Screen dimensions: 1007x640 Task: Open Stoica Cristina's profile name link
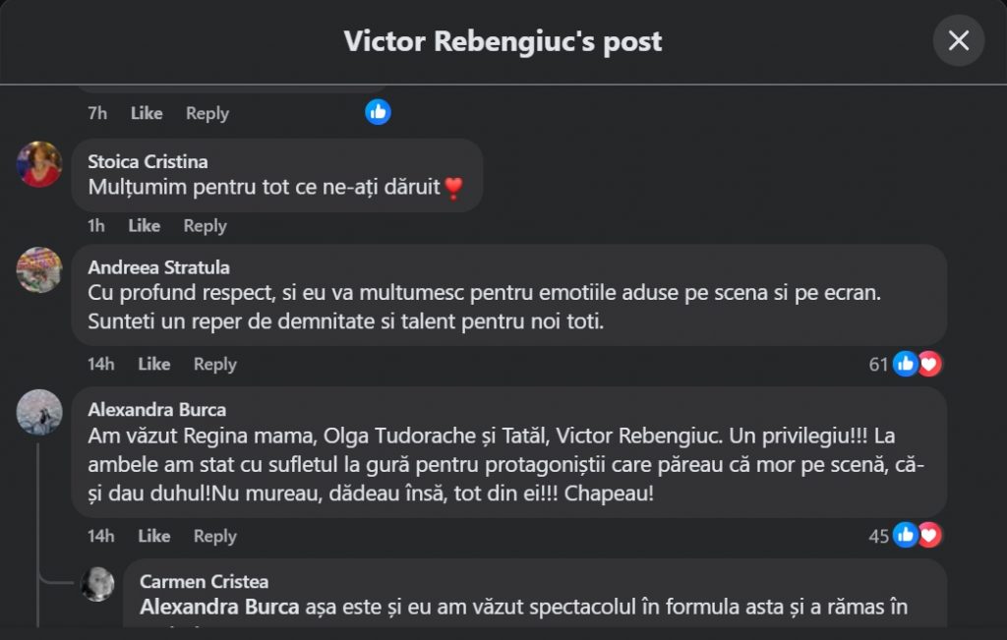[x=148, y=162]
